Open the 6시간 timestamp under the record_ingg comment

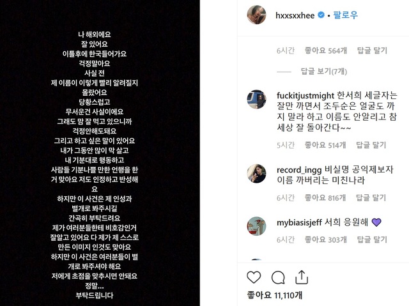(x=286, y=198)
